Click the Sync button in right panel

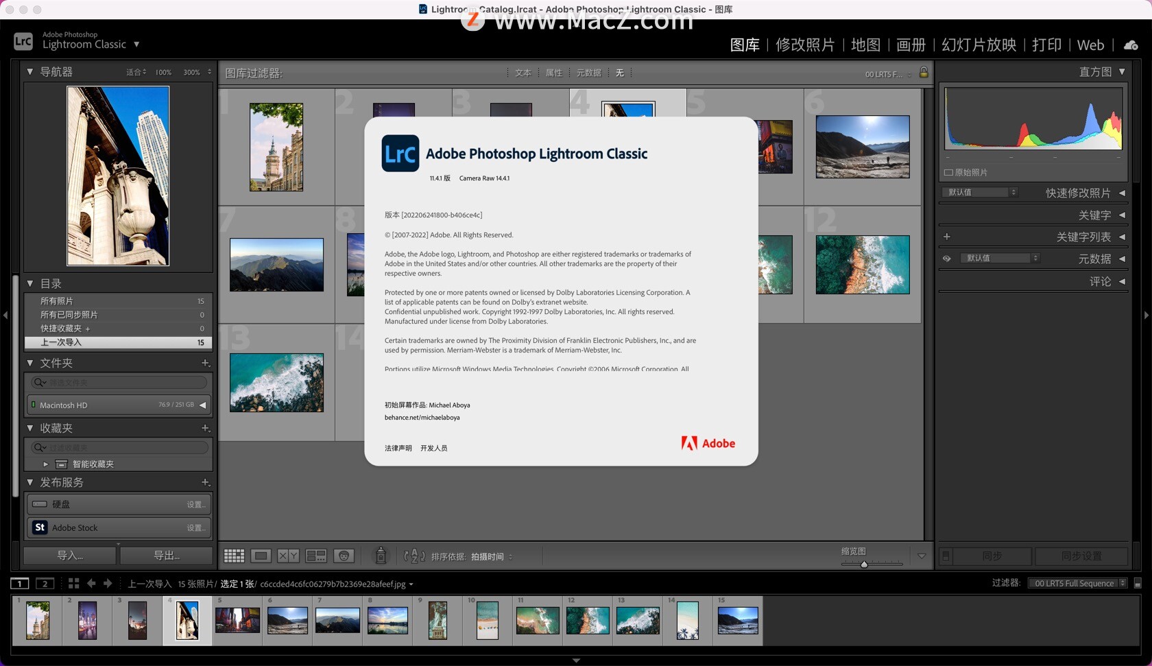[x=992, y=556]
